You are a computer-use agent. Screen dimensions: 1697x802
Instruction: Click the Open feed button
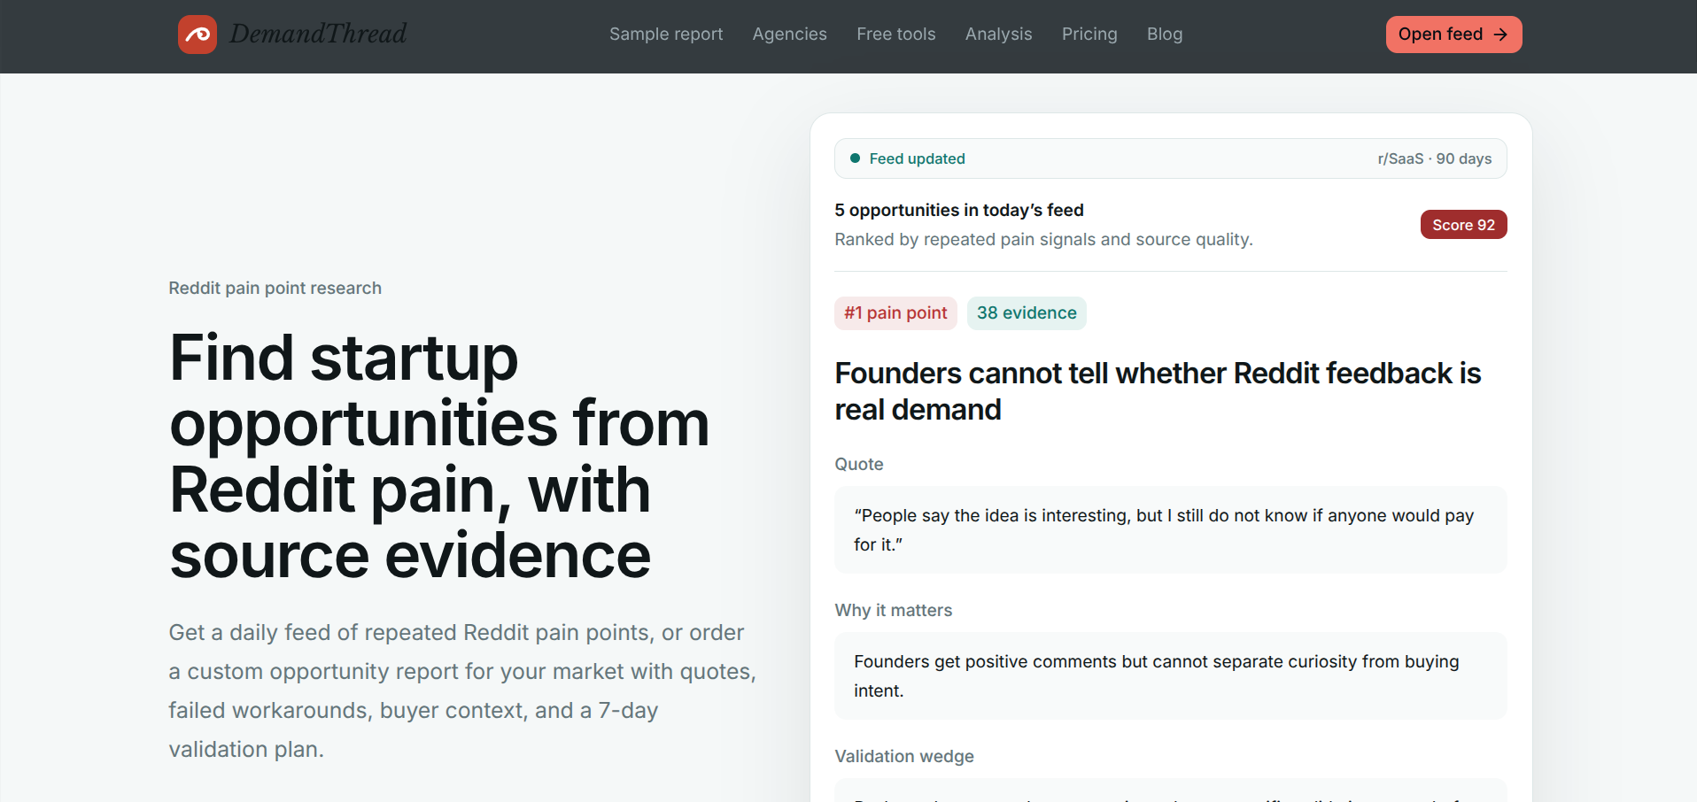tap(1453, 35)
